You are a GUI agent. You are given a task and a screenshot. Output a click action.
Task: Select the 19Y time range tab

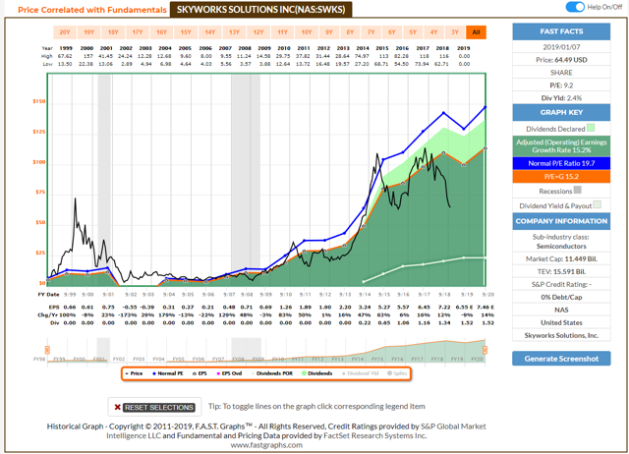click(x=88, y=32)
